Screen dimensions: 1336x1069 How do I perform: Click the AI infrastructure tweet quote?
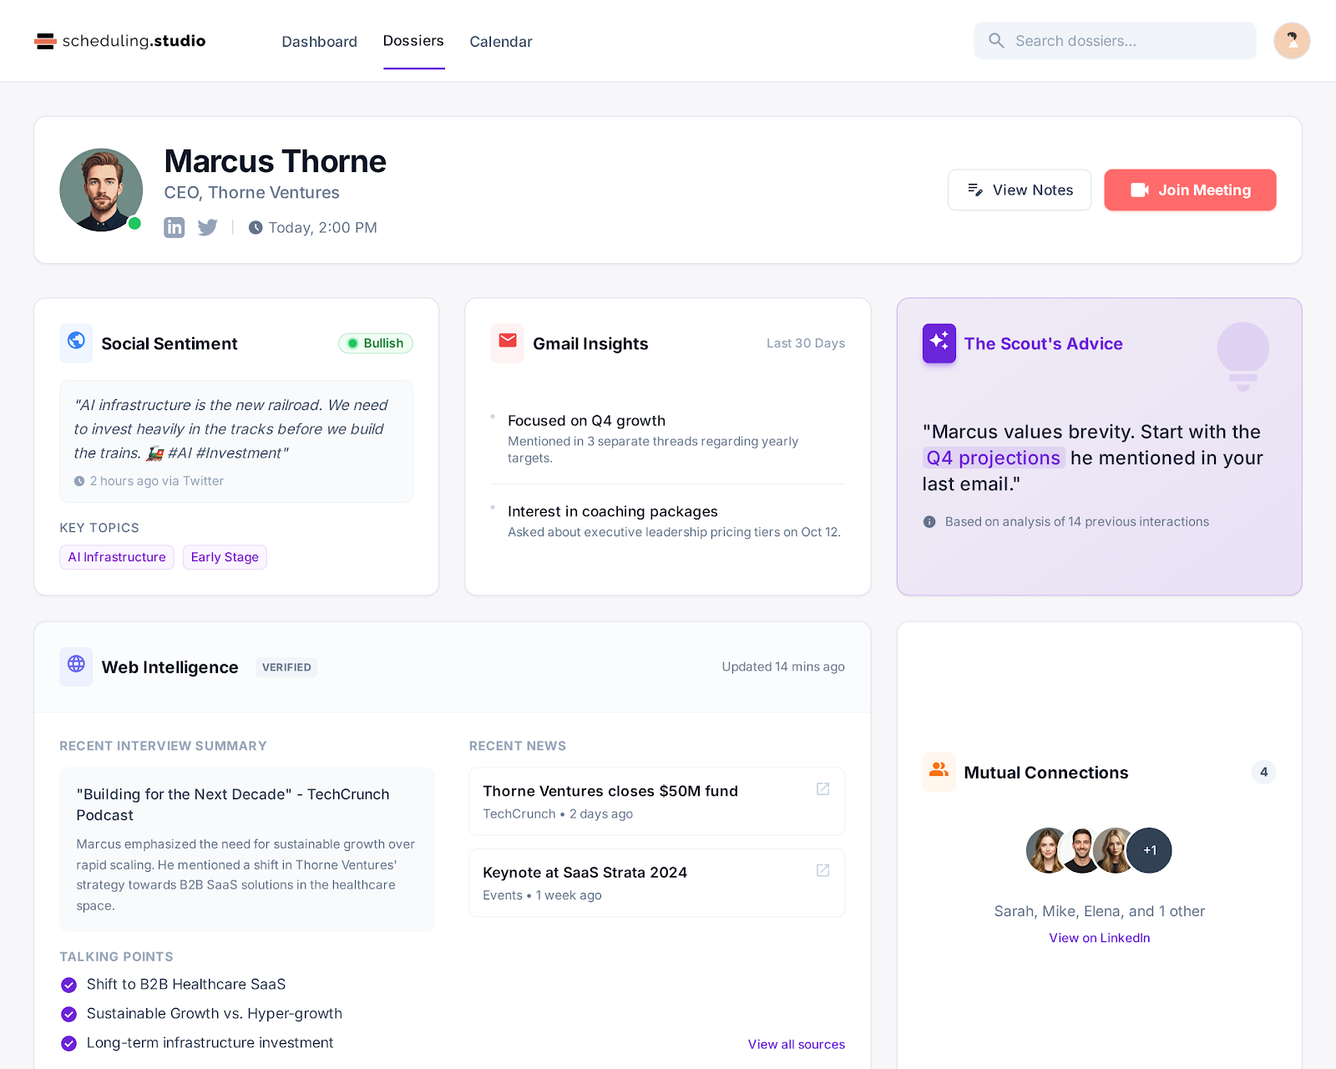pyautogui.click(x=230, y=428)
